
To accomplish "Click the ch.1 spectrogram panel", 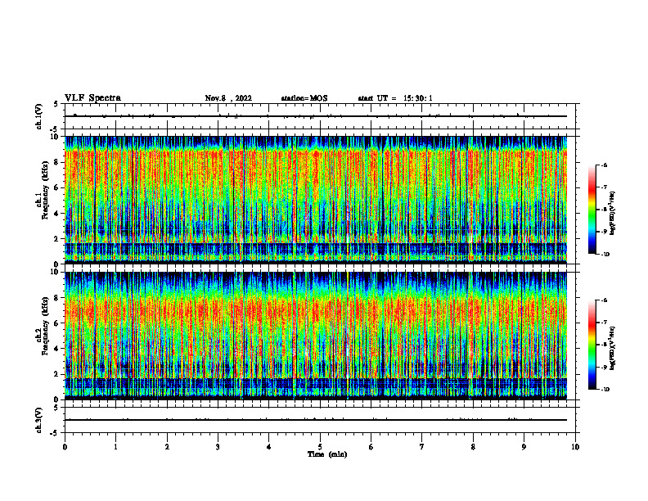I will click(316, 200).
